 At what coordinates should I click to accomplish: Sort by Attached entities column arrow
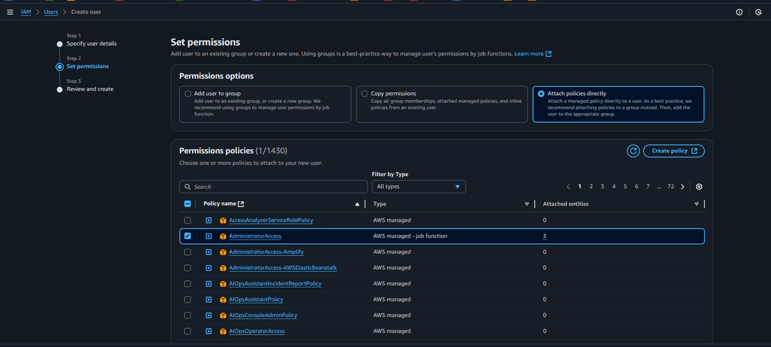click(x=696, y=204)
